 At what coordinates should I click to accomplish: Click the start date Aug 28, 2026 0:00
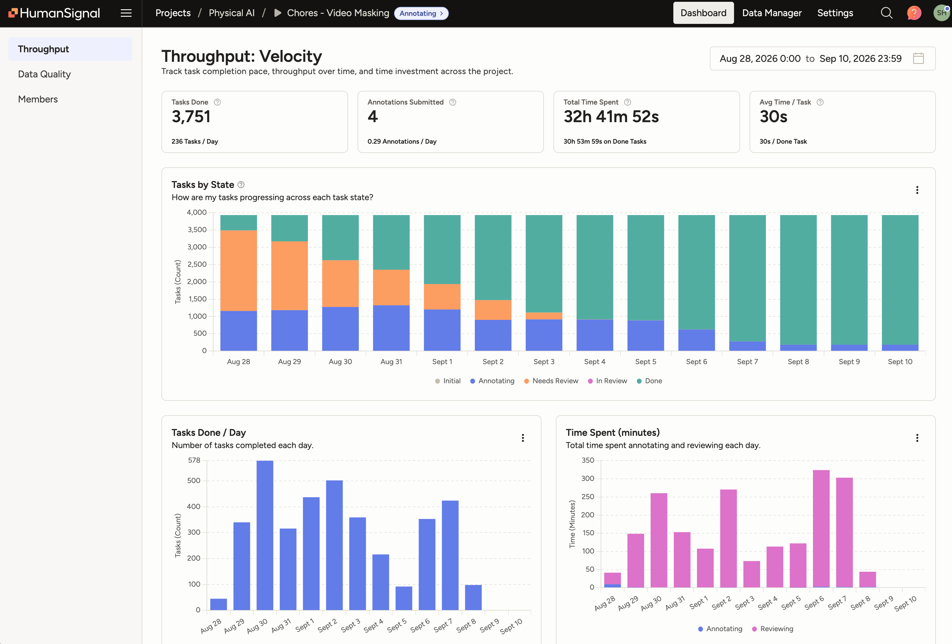760,59
